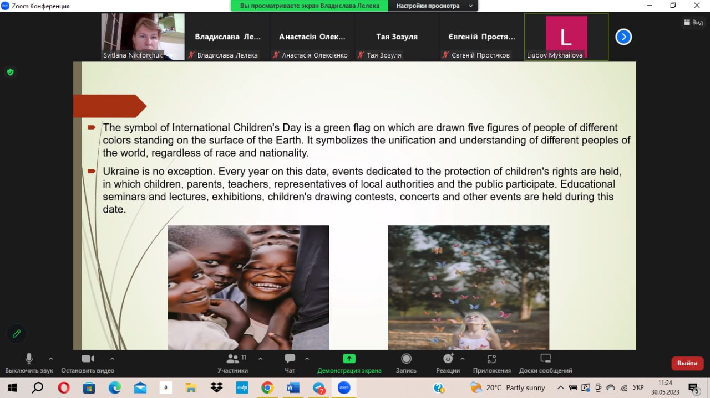Open Настройки просмотра view options dropdown
Viewport: 710px width, 398px height.
click(434, 6)
